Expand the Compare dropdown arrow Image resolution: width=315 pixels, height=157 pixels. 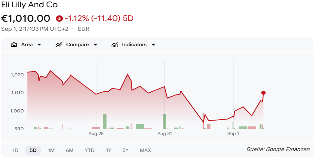pos(95,45)
